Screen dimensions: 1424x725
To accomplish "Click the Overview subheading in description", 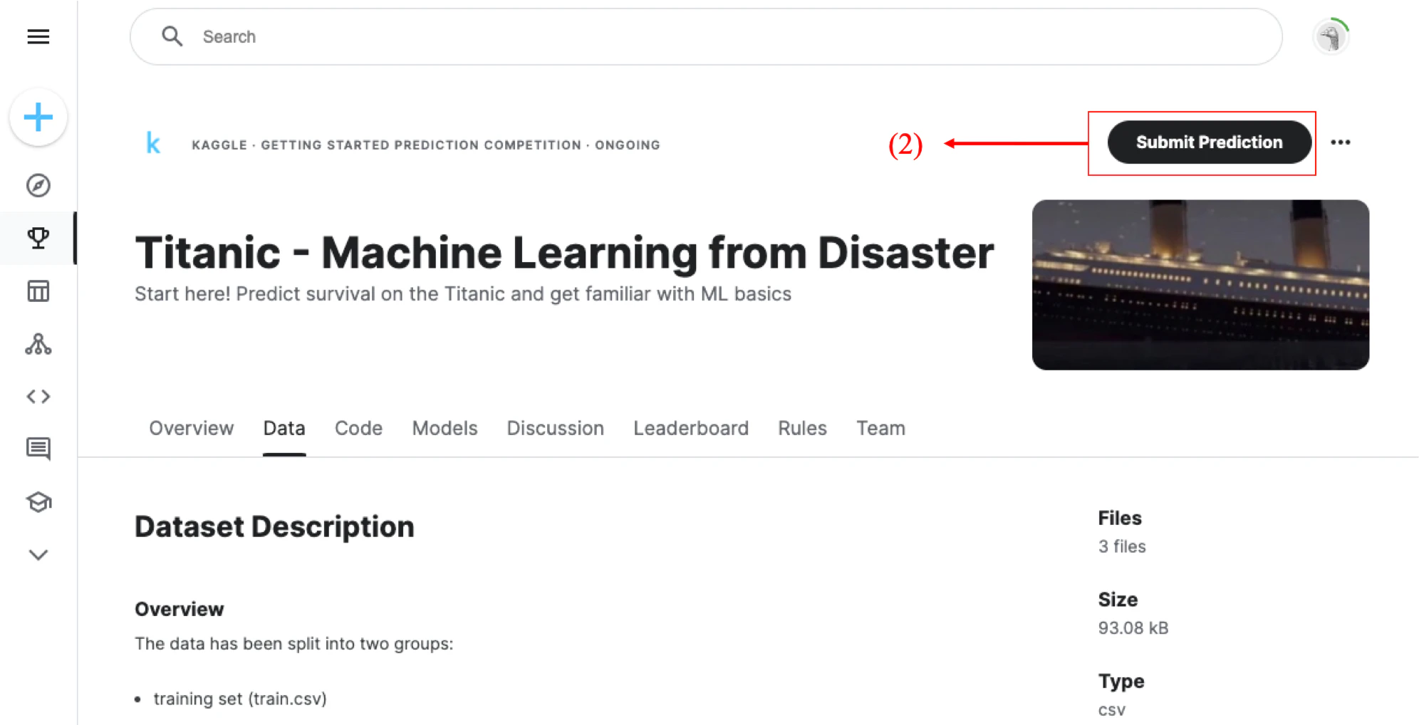I will pyautogui.click(x=180, y=609).
